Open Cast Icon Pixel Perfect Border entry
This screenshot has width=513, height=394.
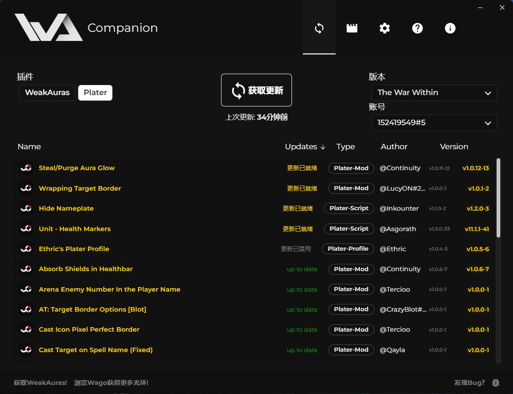tap(89, 329)
